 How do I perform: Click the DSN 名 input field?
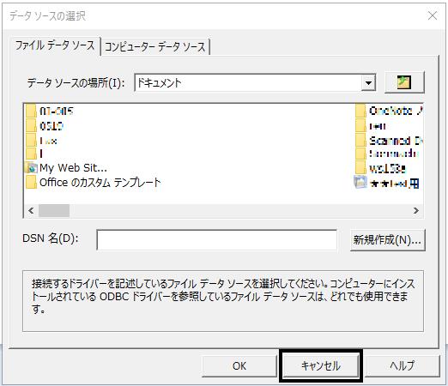click(217, 240)
